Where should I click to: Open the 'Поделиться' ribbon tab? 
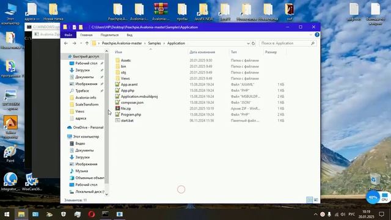point(109,35)
